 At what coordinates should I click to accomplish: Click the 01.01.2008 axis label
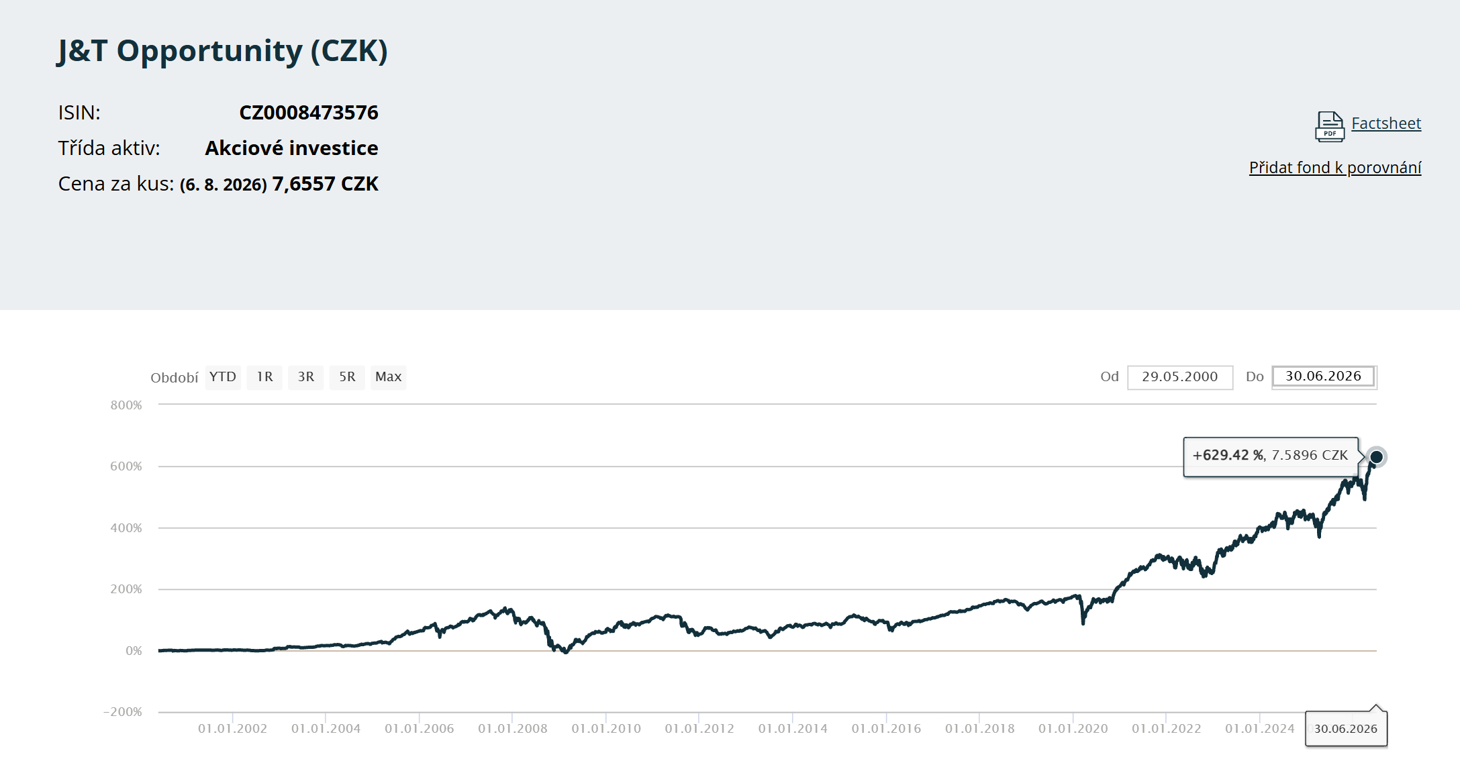point(513,729)
